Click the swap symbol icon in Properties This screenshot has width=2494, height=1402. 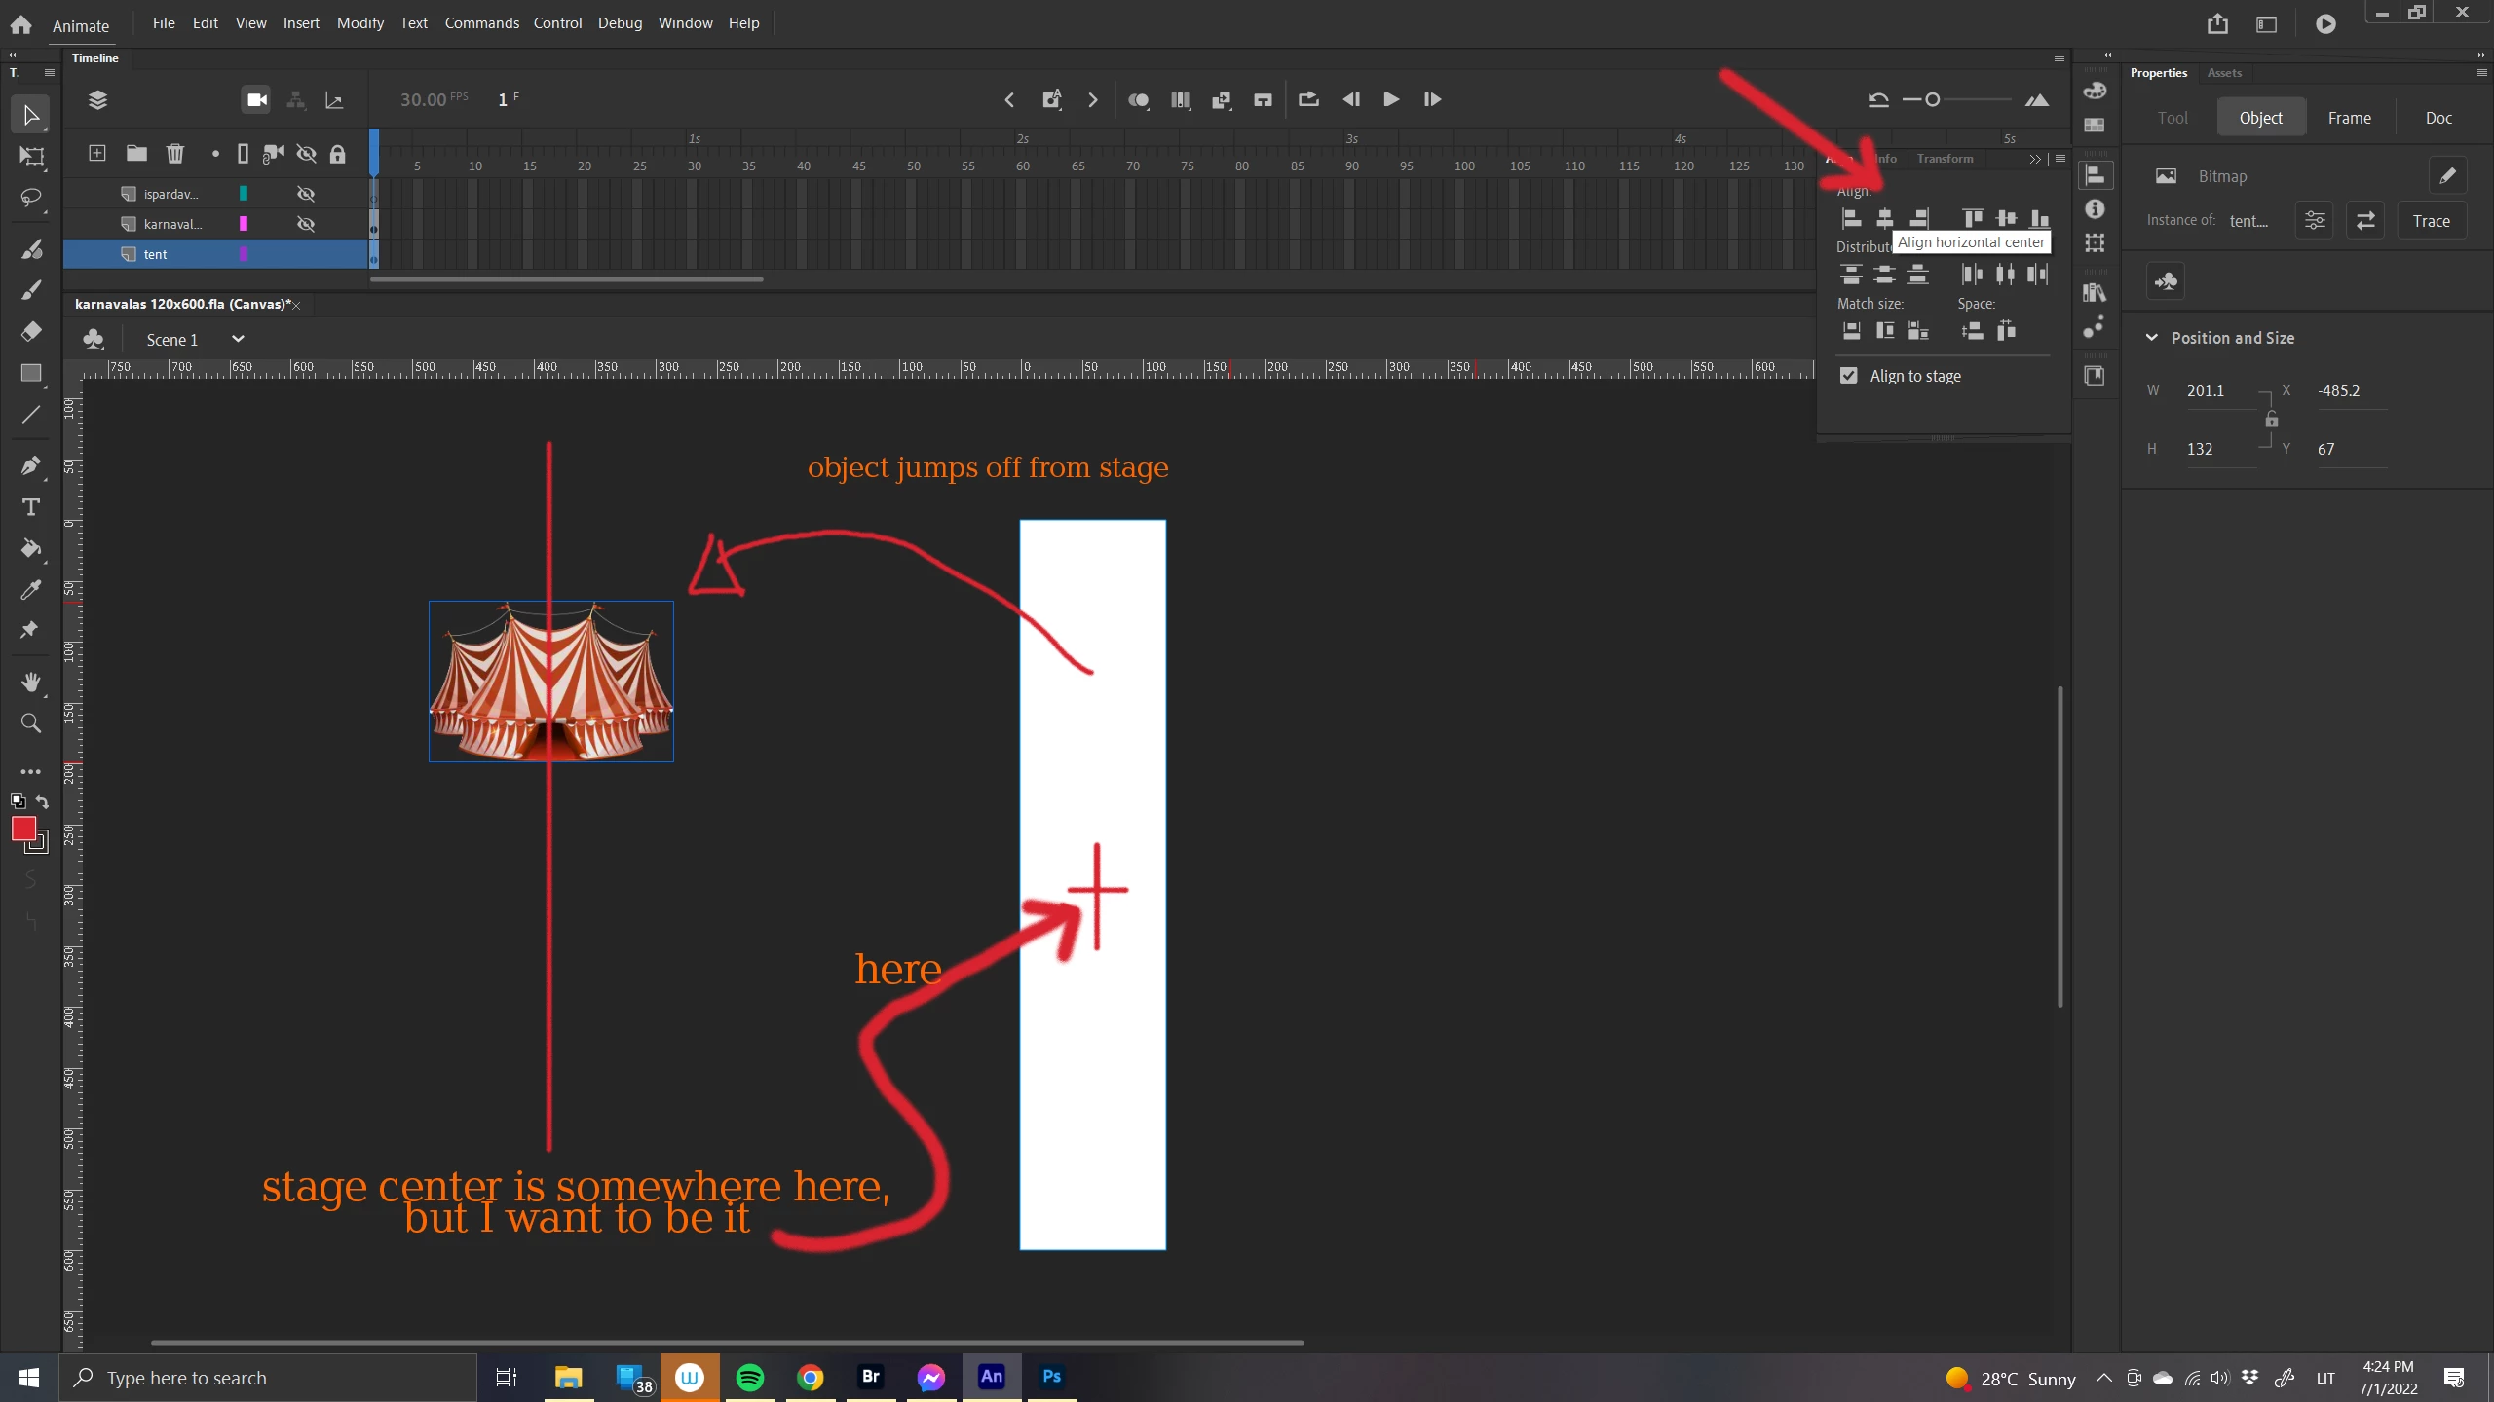click(2365, 221)
